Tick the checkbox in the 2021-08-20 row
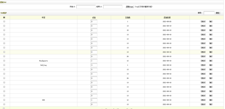 pyautogui.click(x=4, y=21)
